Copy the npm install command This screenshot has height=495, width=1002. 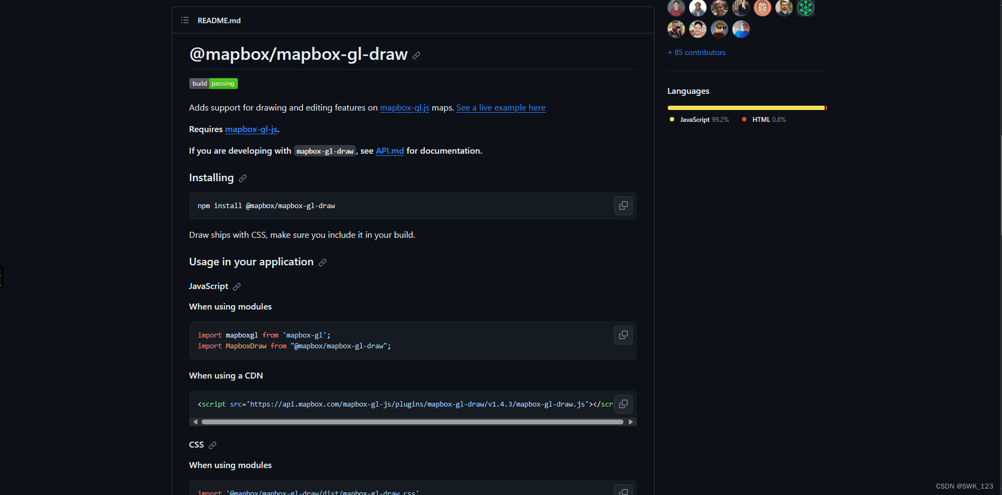[x=623, y=205]
